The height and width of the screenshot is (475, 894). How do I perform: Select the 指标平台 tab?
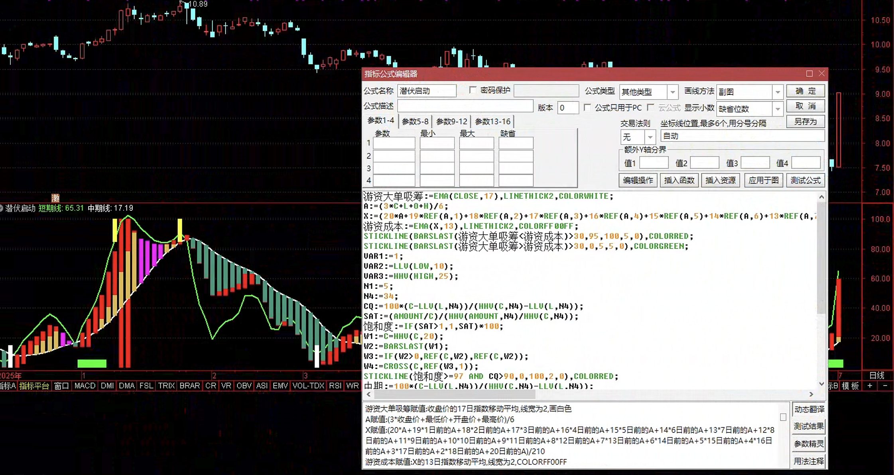click(34, 386)
